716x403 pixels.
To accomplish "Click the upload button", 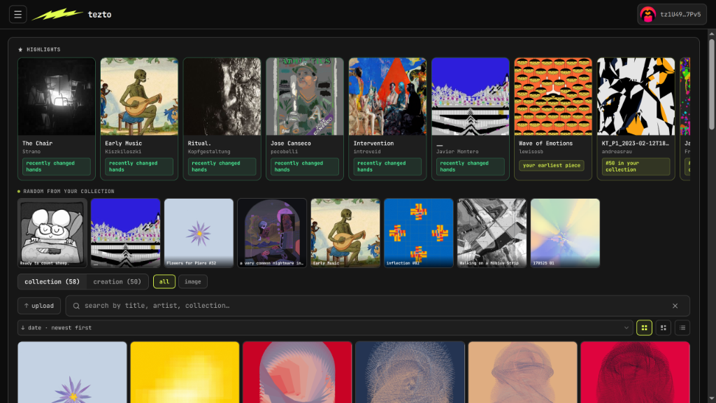I will 39,306.
